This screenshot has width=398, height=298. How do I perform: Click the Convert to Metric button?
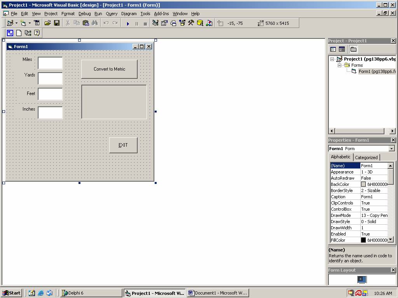pos(109,69)
